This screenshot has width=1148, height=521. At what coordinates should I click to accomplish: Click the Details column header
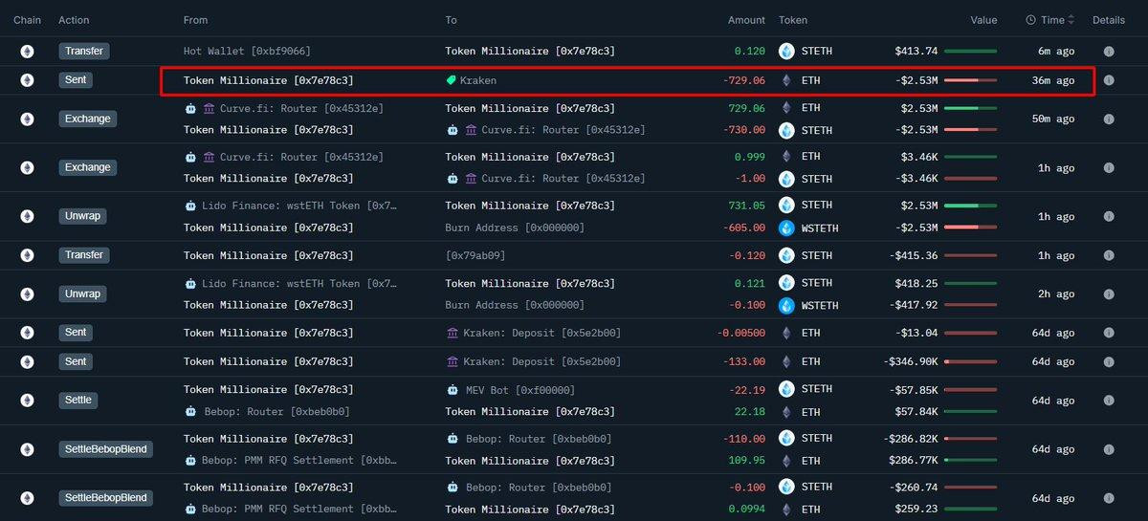pos(1109,20)
